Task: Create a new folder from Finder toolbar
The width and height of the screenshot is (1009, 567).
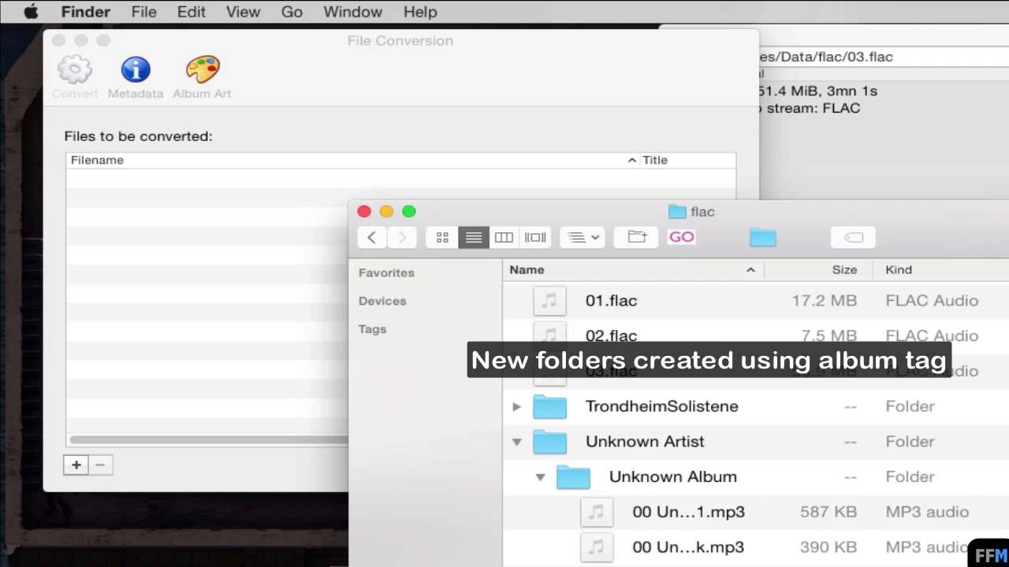Action: point(636,237)
